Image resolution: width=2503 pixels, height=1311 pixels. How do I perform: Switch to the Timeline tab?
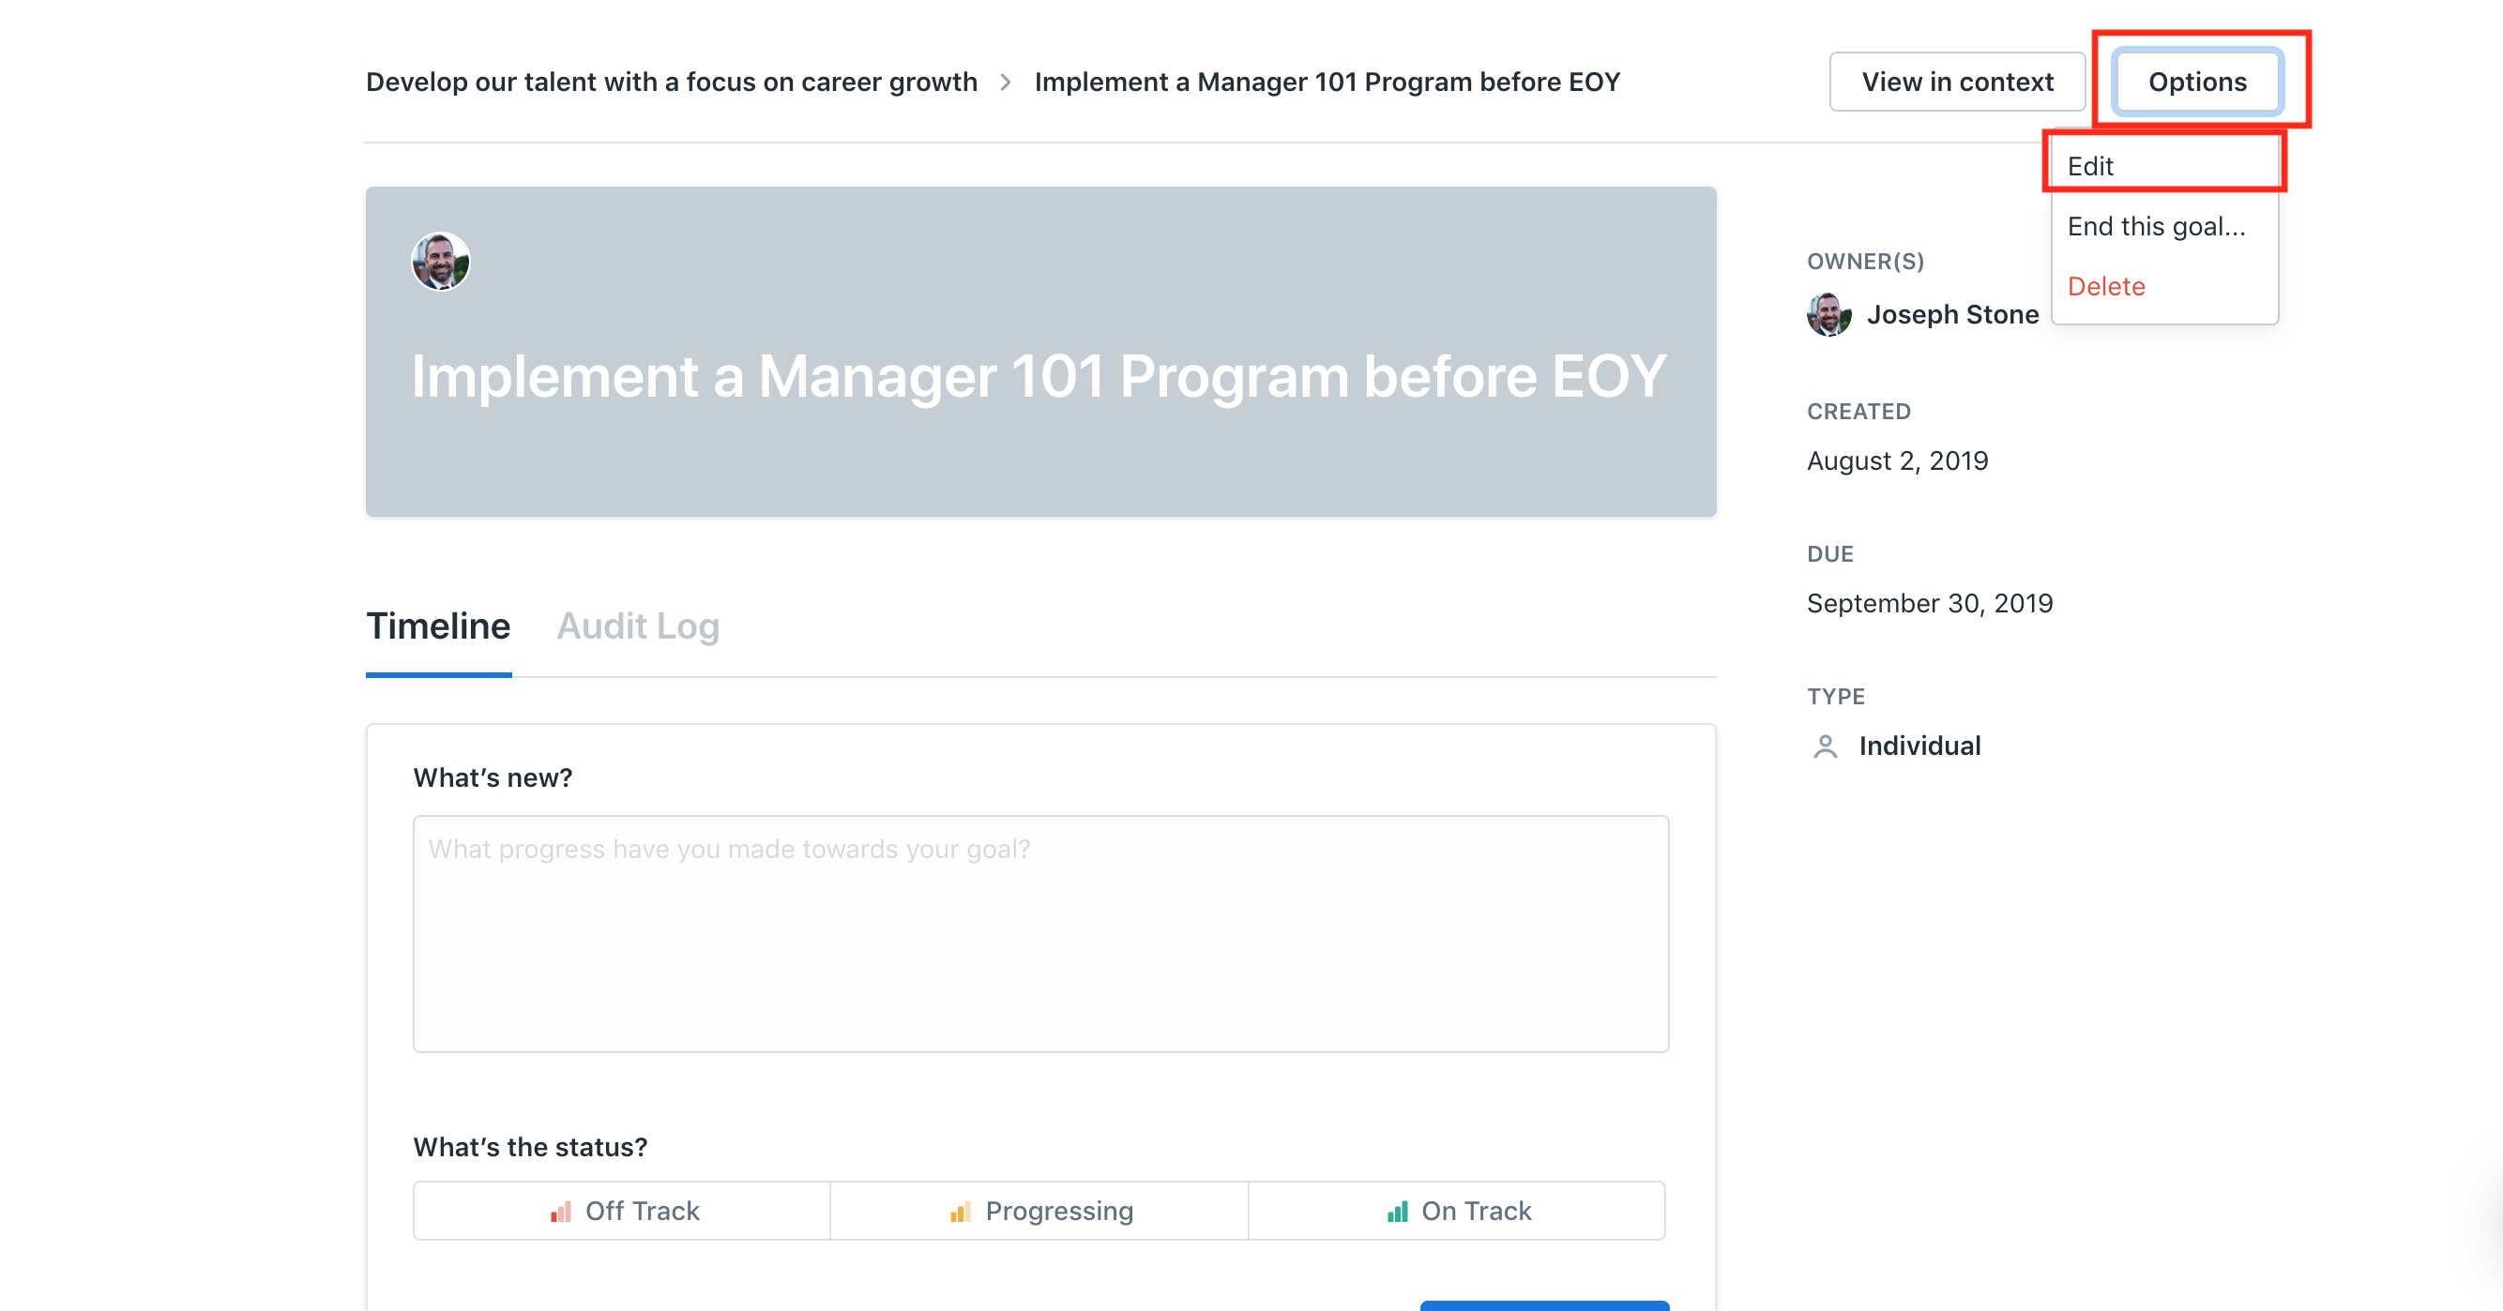(x=438, y=627)
